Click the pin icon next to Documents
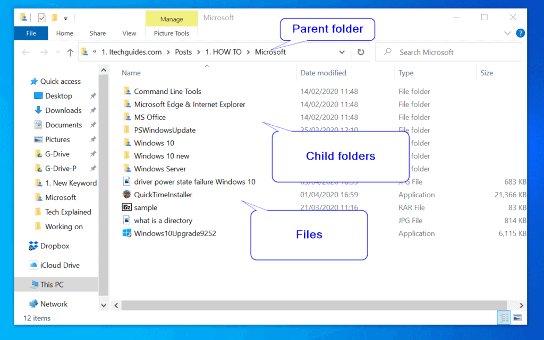Viewport: 544px width, 340px height. pyautogui.click(x=93, y=125)
